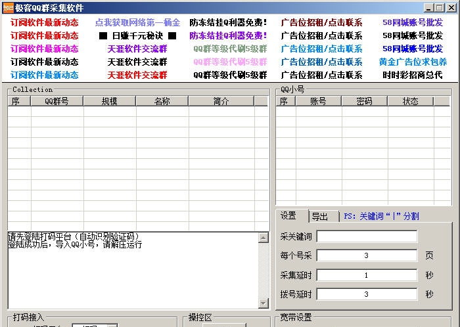Switch to the 设置 tab
Screen dimensions: 460x327
coord(292,216)
